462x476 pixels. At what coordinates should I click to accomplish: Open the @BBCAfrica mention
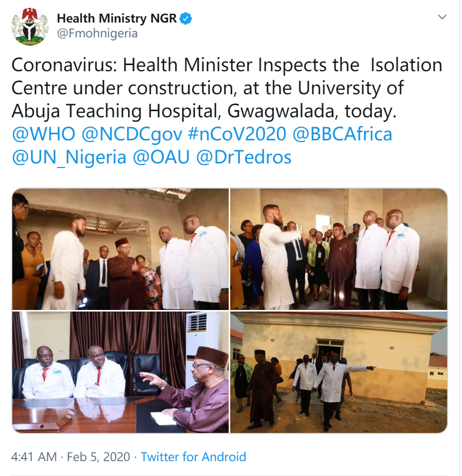(343, 134)
